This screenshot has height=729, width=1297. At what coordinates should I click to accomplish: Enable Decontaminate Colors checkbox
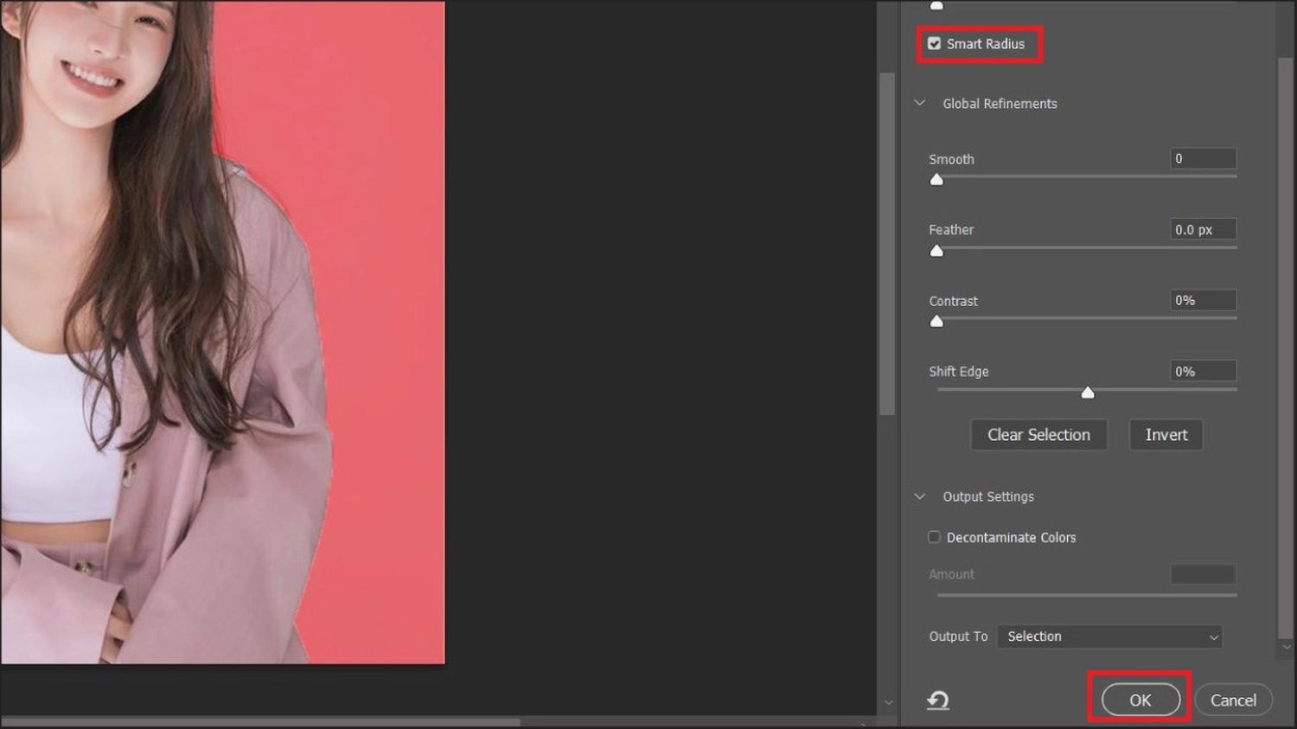934,537
